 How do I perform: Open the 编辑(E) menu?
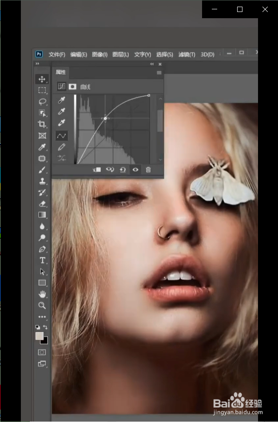point(79,55)
